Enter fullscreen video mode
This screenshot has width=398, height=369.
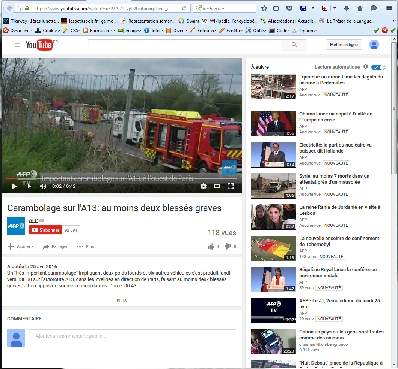[231, 186]
